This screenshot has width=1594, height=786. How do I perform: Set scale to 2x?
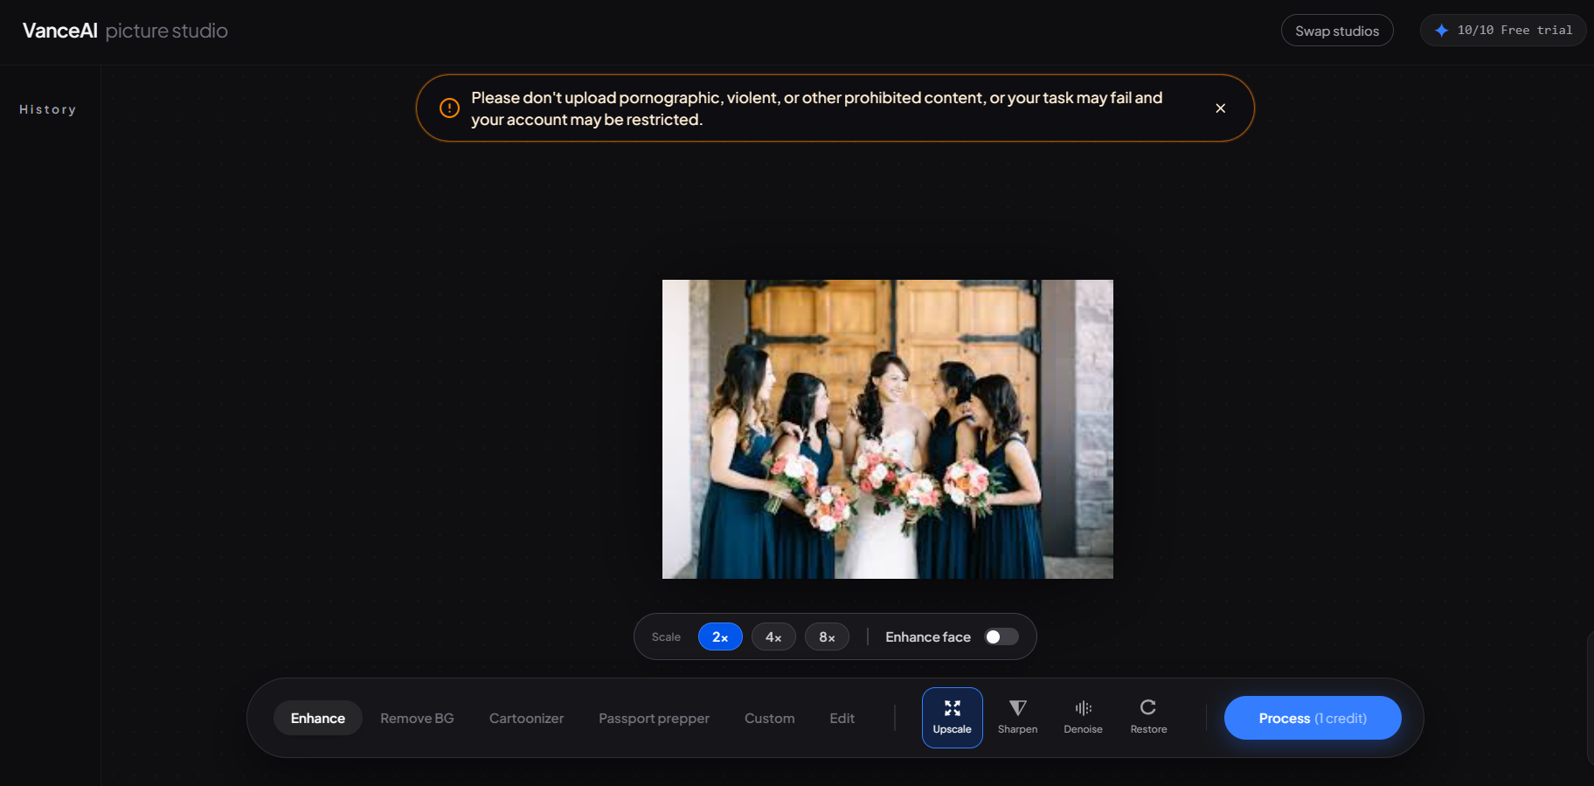[720, 636]
